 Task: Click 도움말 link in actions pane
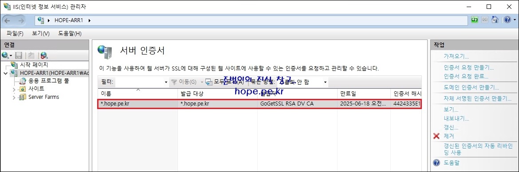(452, 162)
